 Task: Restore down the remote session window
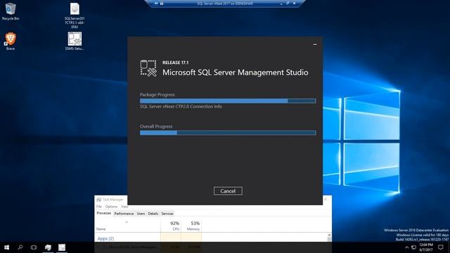pos(288,4)
